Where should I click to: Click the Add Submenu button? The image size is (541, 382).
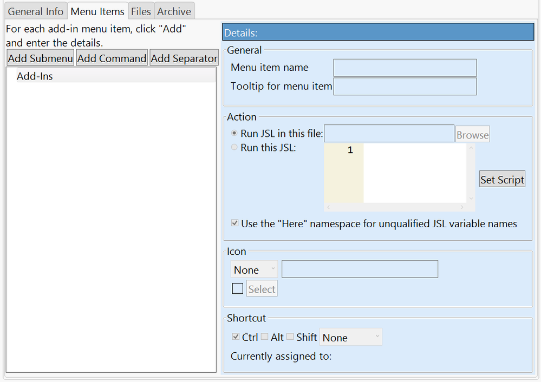[x=41, y=58]
